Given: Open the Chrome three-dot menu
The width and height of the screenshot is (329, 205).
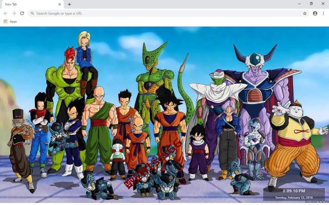Looking at the screenshot, I should [323, 13].
